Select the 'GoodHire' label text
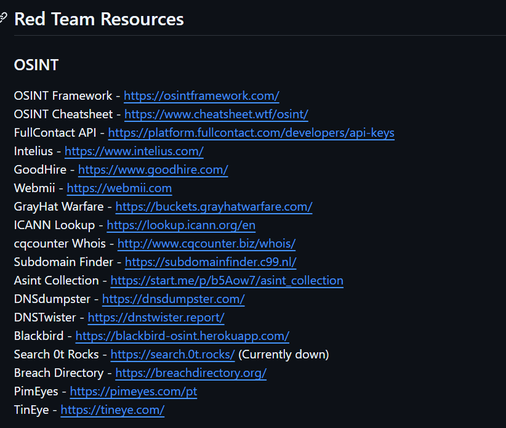This screenshot has height=428, width=506. (40, 170)
